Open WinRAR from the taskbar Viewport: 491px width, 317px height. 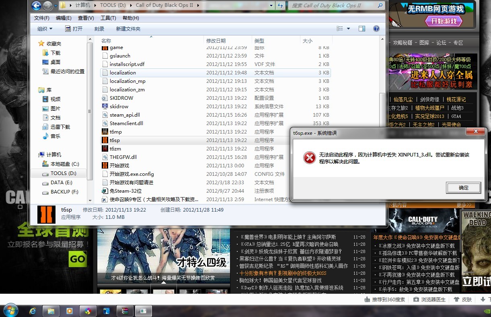(125, 311)
